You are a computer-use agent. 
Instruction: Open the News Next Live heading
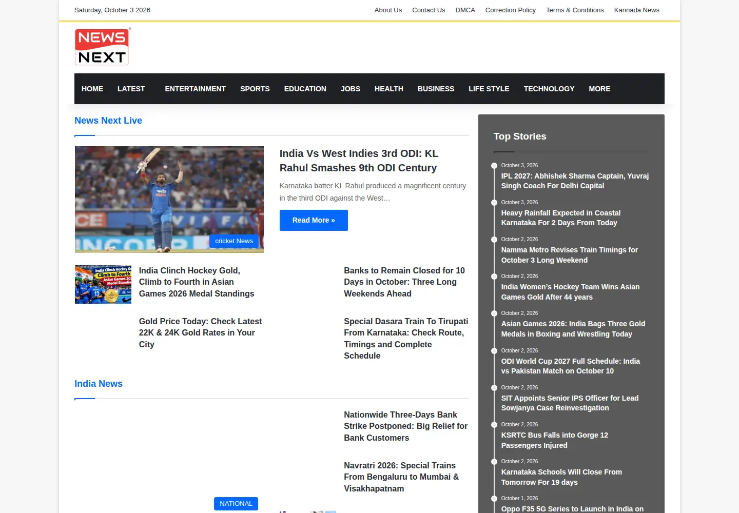pos(108,121)
